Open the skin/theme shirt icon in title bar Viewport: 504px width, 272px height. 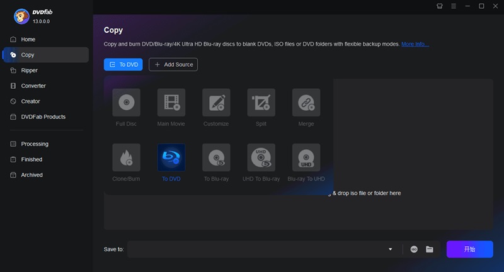point(439,6)
